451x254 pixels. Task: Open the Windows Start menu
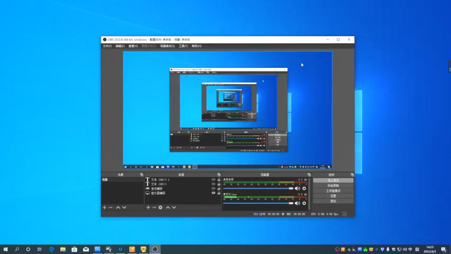pos(6,249)
